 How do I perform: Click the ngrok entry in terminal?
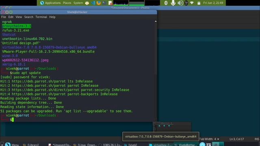pyautogui.click(x=7, y=22)
